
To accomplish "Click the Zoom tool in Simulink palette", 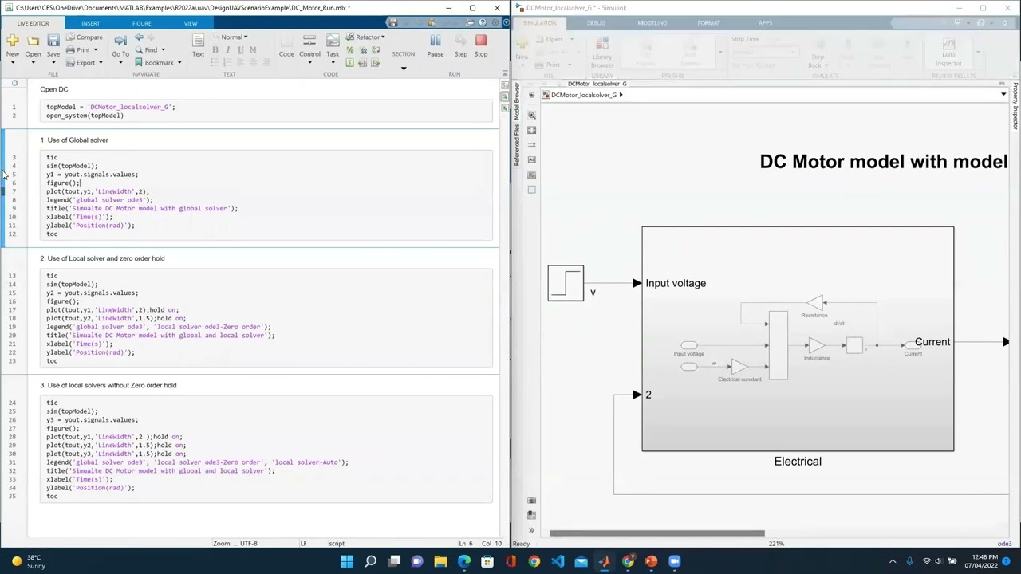I will click(532, 116).
